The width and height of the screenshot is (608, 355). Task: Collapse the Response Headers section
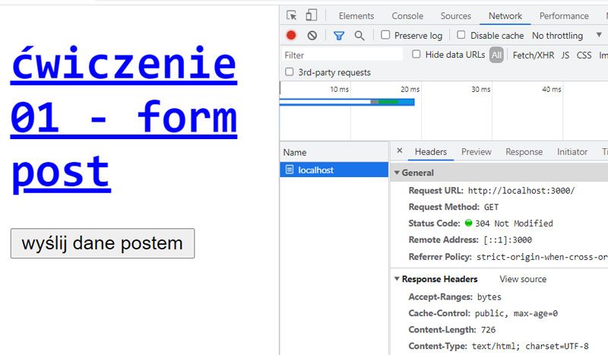point(397,279)
